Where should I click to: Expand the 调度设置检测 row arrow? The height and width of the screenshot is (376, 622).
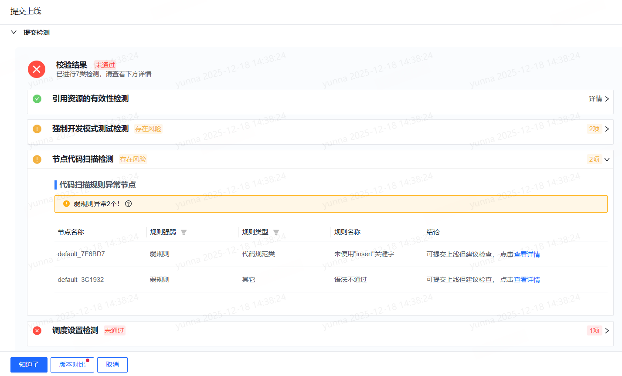[x=607, y=331]
